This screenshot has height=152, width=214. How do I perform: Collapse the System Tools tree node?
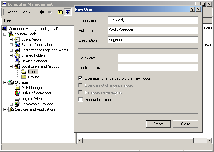5,34
